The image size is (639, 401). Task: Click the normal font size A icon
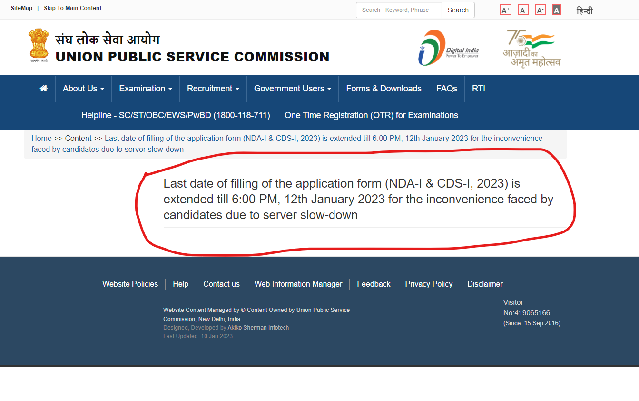tap(523, 10)
